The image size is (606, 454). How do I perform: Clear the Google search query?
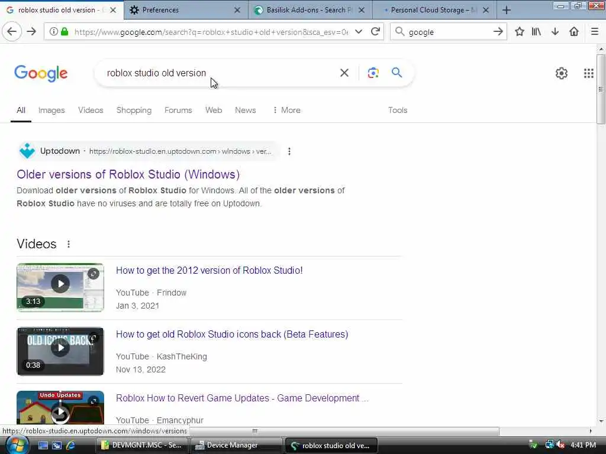coord(344,73)
